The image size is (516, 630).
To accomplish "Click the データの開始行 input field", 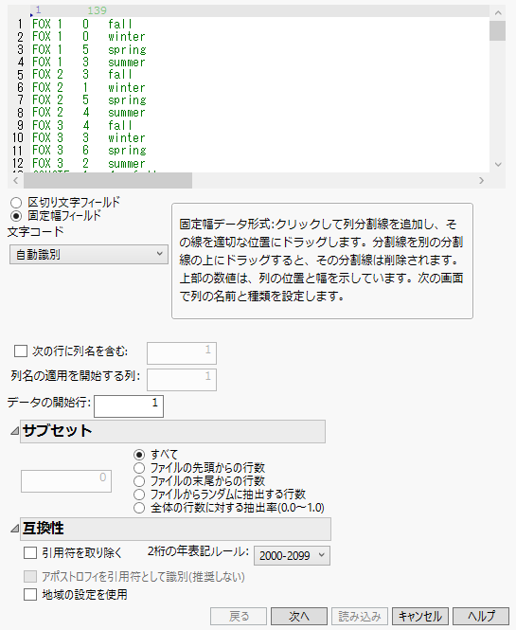I will (129, 406).
